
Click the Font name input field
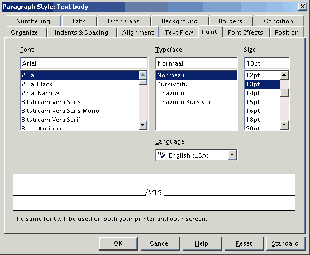[x=84, y=63]
